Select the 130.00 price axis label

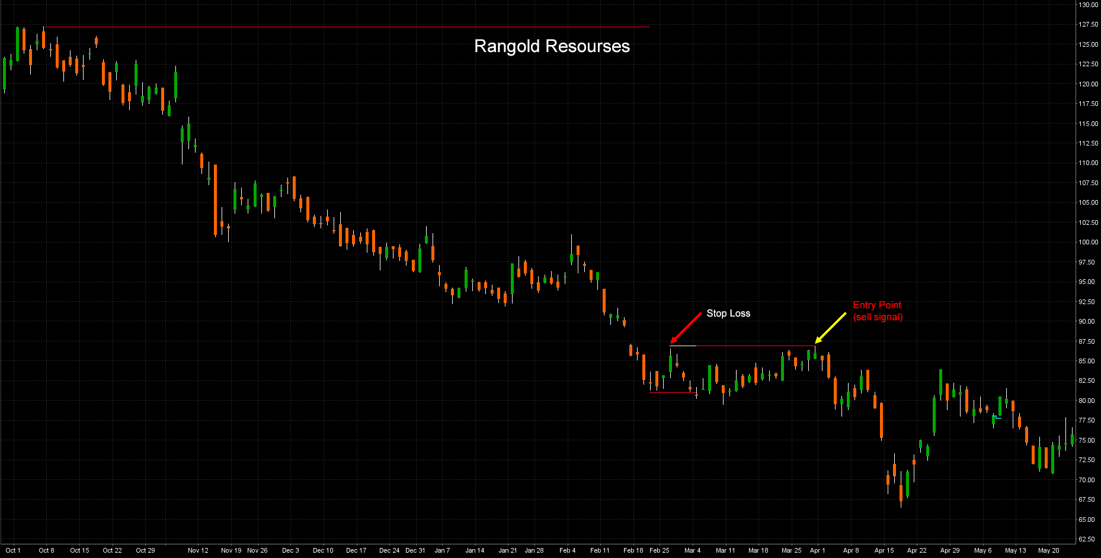[x=1088, y=5]
